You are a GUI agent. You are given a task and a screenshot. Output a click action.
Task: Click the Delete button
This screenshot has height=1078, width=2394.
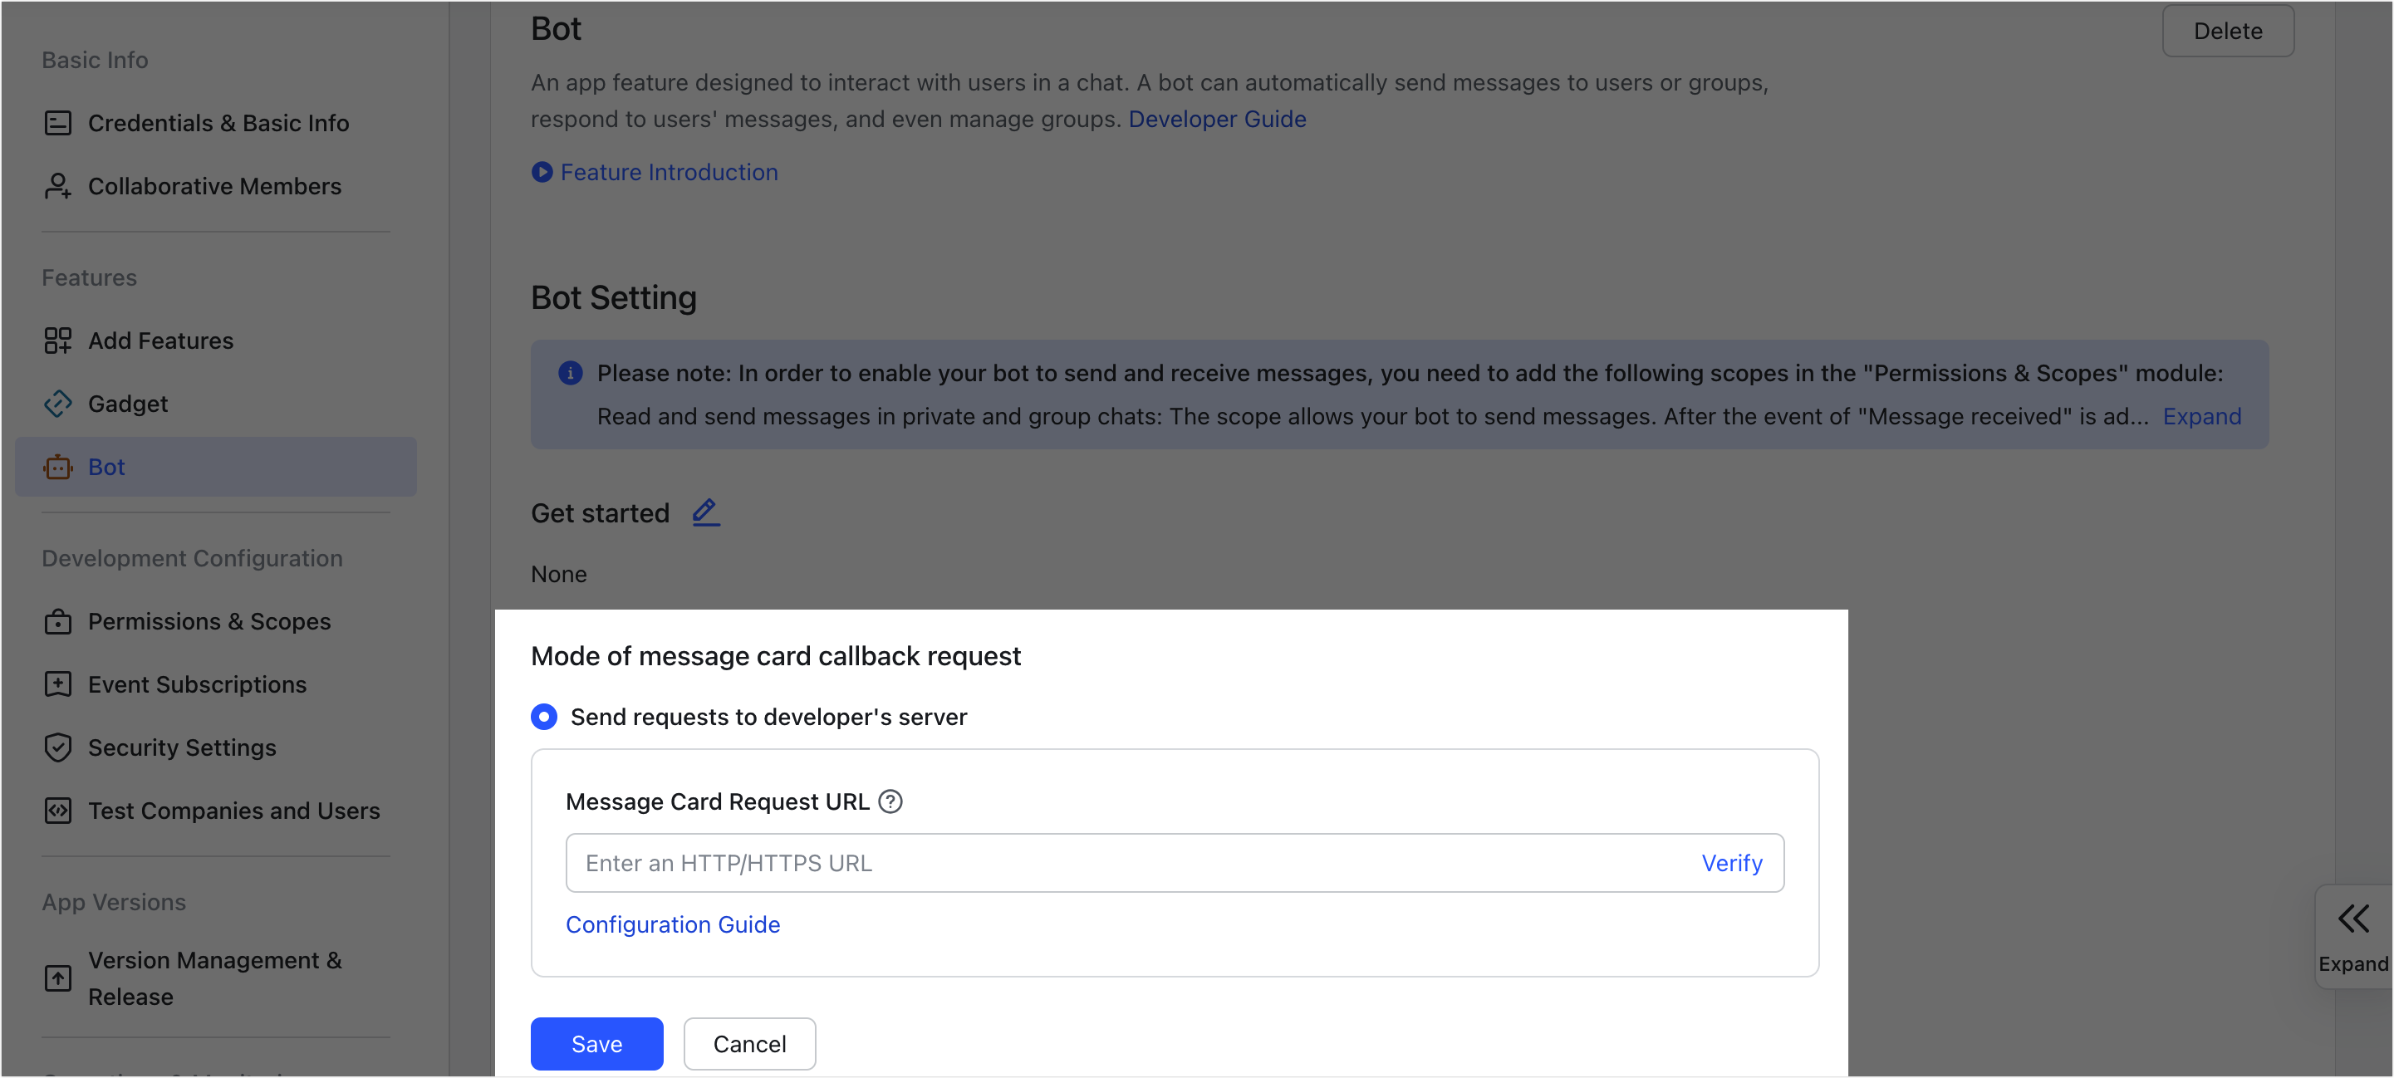(x=2228, y=31)
